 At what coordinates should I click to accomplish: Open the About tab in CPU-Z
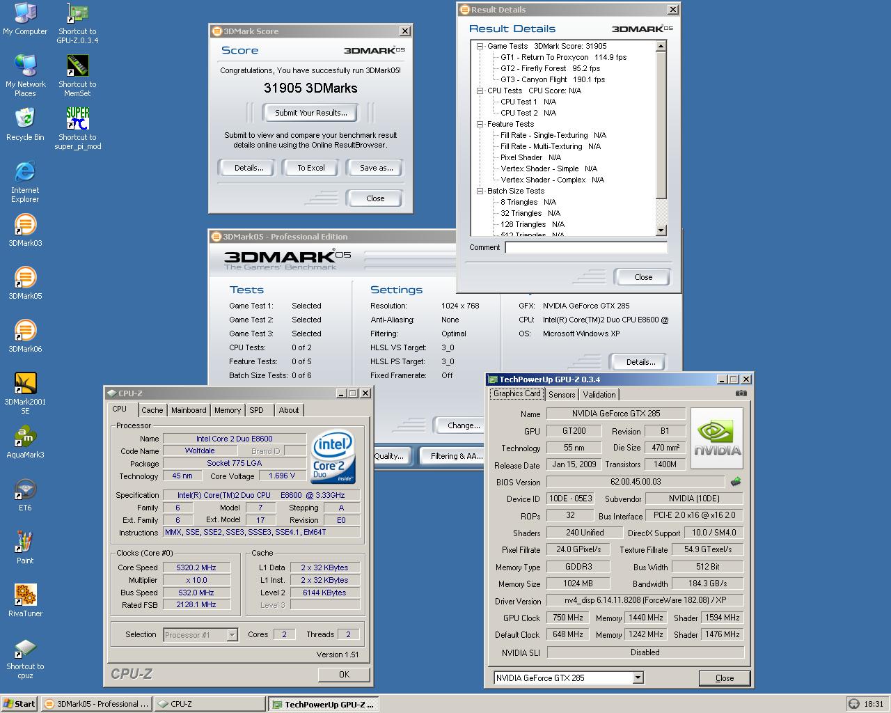[x=289, y=410]
